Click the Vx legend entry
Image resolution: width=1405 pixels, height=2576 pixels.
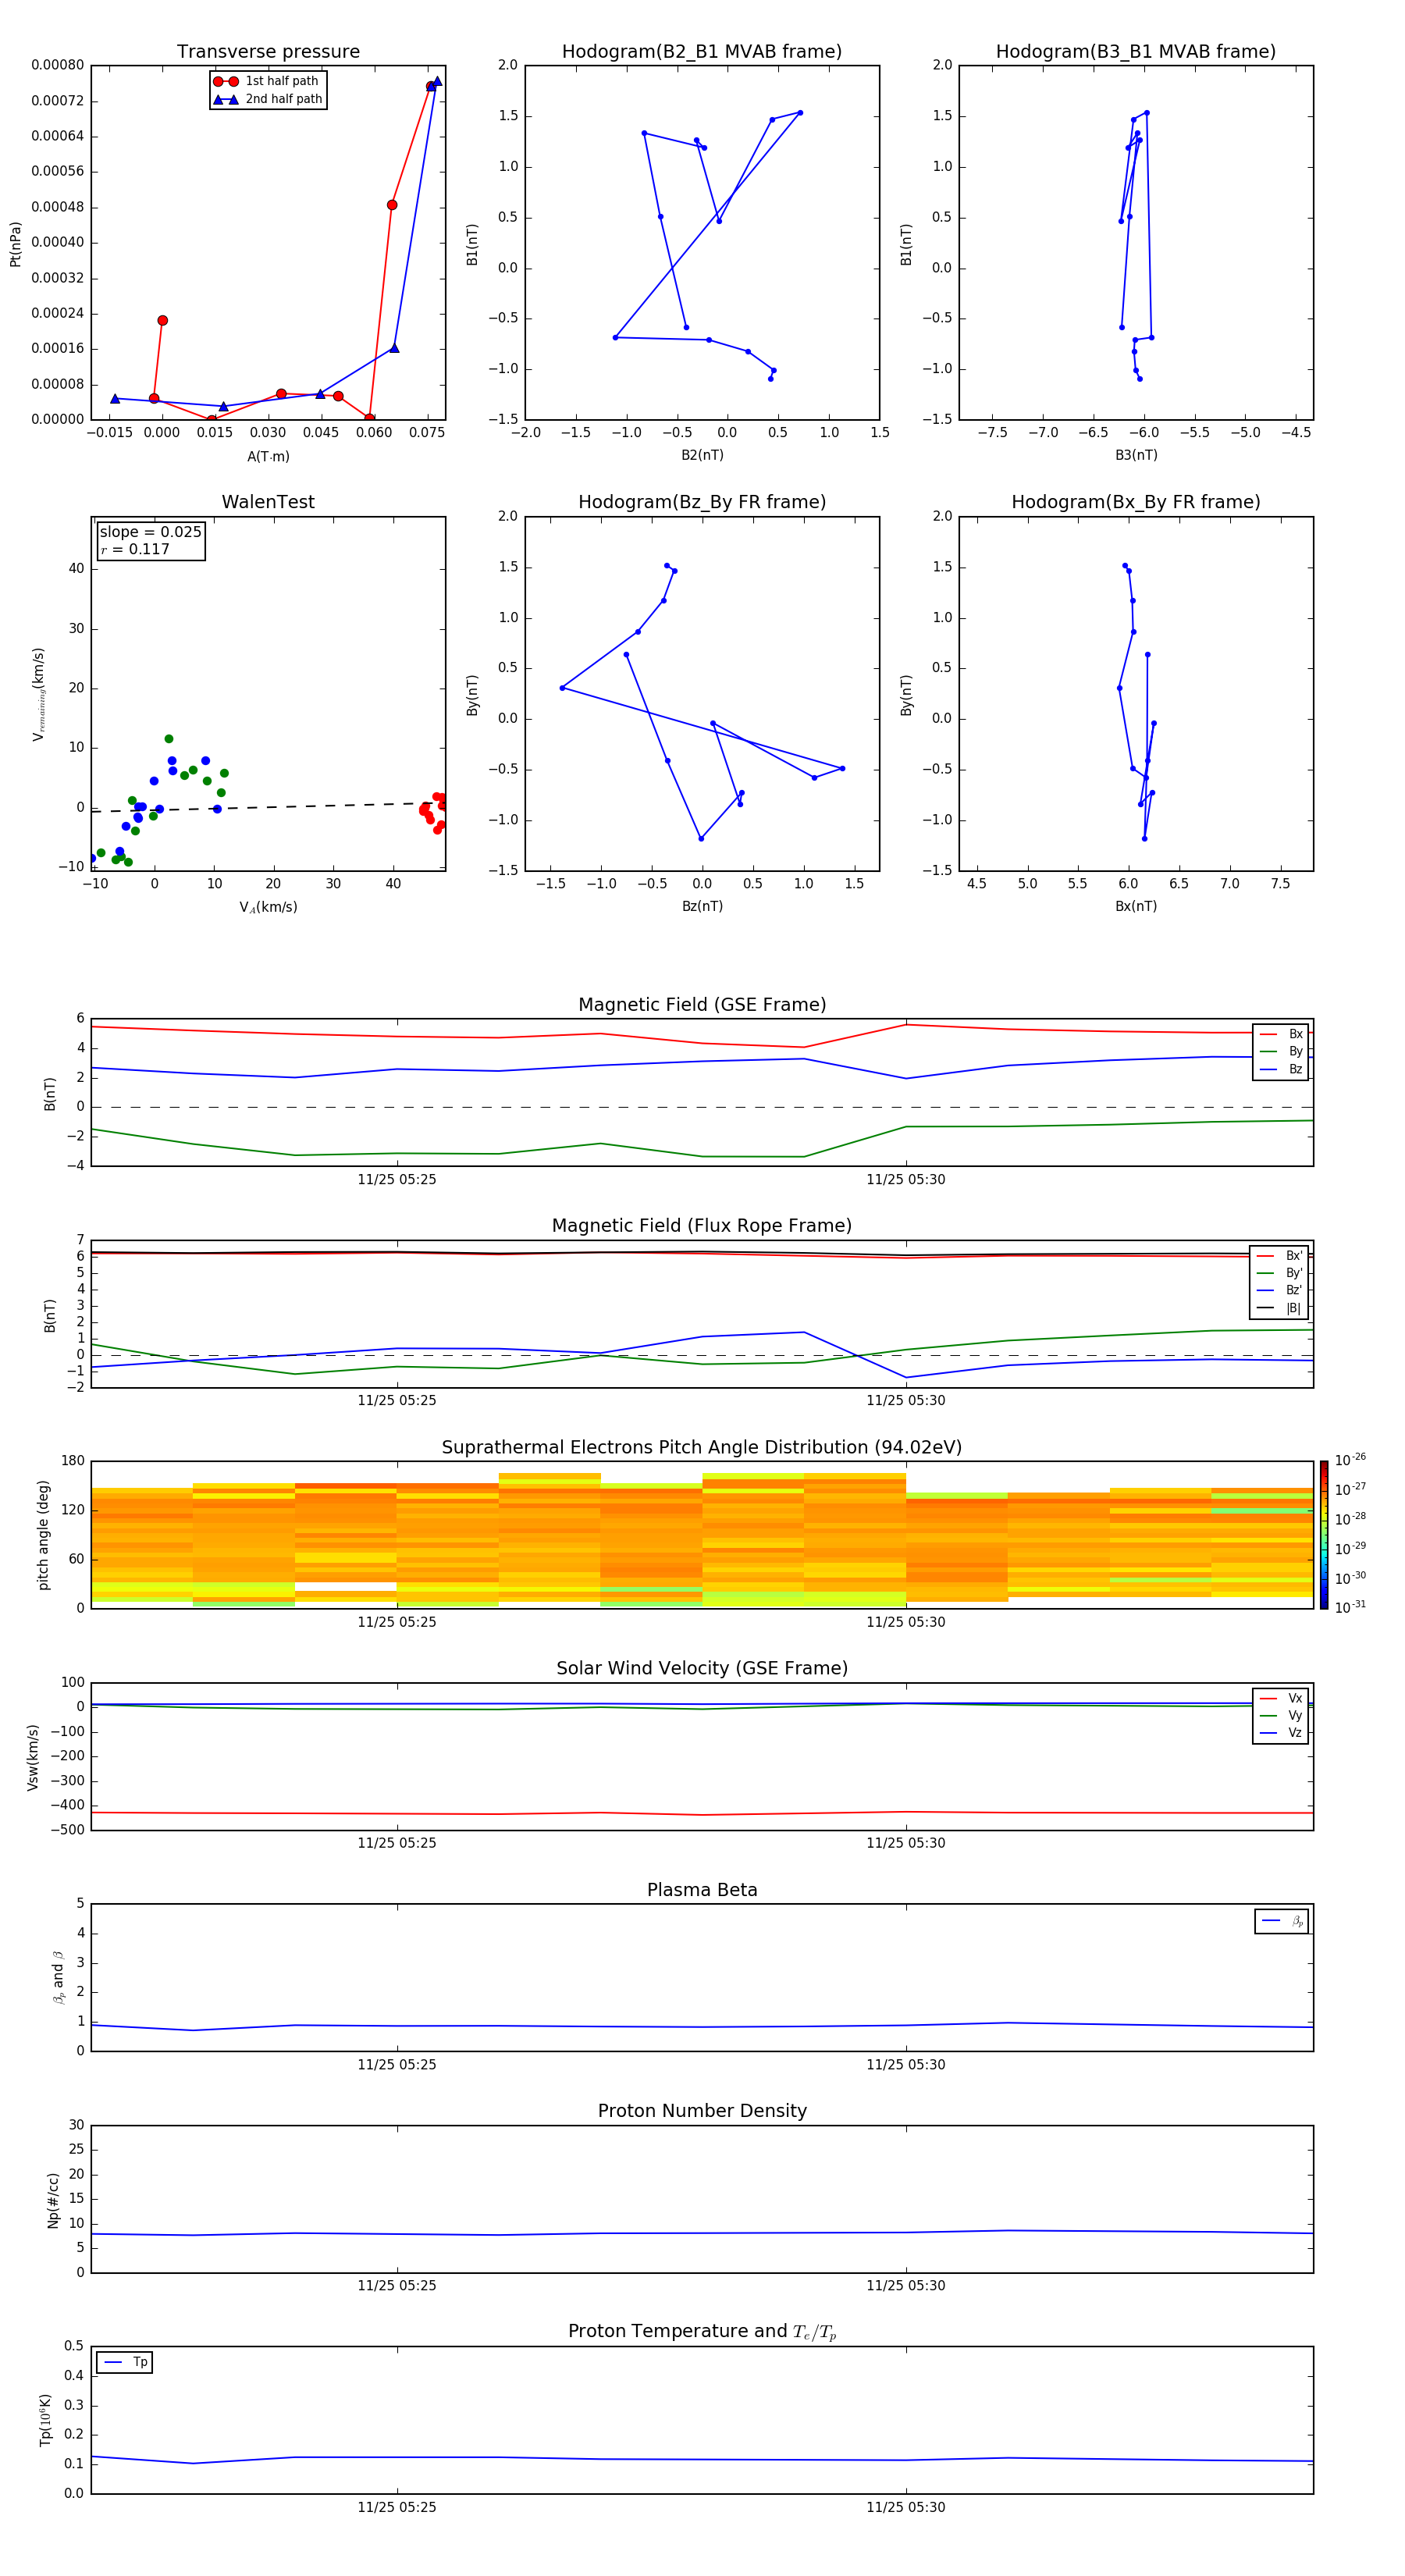point(1281,1698)
